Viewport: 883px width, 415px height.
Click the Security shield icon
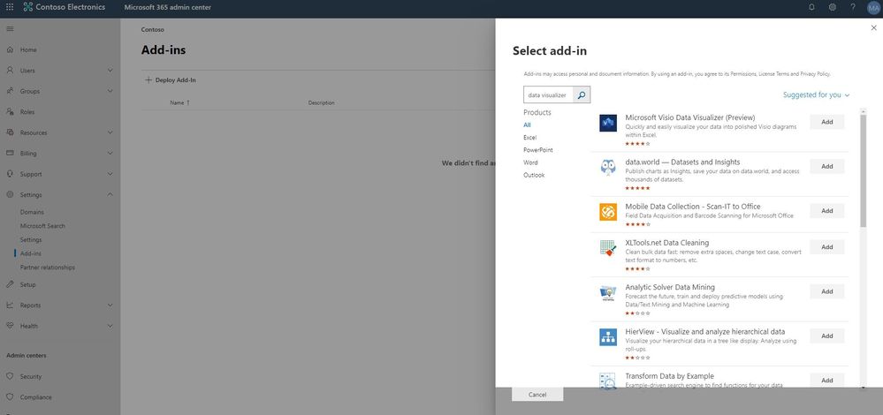10,376
